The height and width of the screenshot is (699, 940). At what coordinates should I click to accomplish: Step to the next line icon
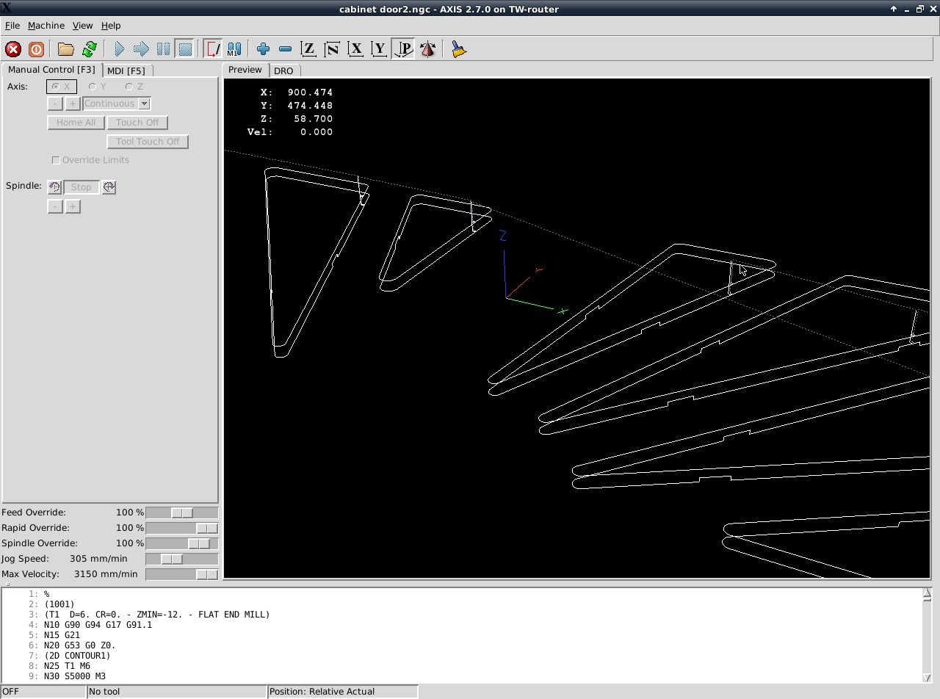(x=141, y=49)
